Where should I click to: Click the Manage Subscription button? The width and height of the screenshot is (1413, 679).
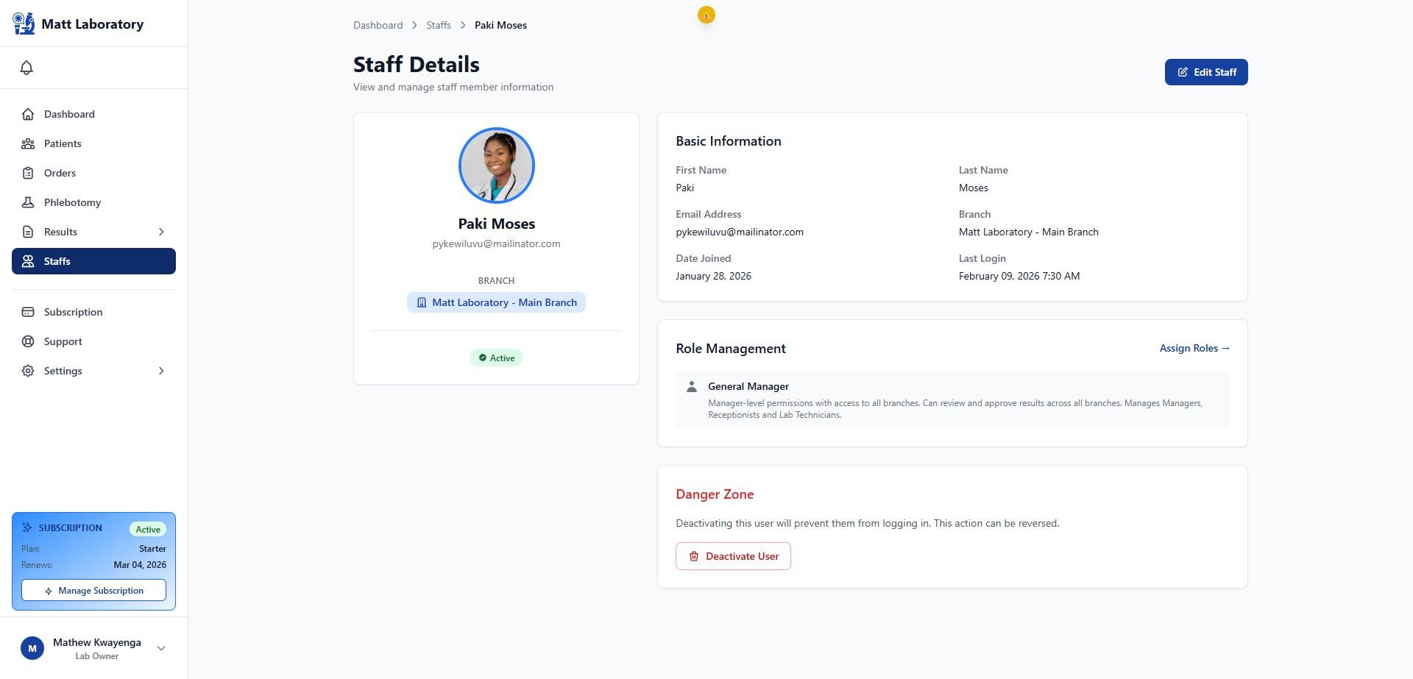pyautogui.click(x=93, y=590)
